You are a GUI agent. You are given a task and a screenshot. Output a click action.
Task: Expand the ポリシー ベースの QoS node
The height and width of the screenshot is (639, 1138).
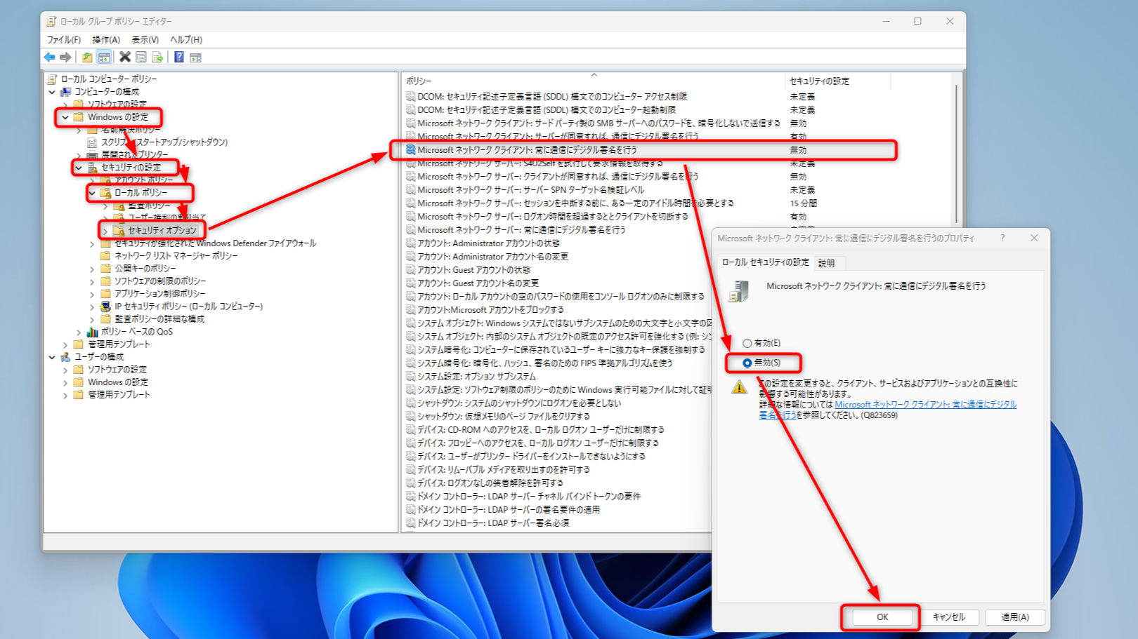[x=79, y=332]
